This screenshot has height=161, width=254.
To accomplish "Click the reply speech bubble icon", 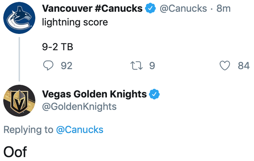I will point(48,65).
